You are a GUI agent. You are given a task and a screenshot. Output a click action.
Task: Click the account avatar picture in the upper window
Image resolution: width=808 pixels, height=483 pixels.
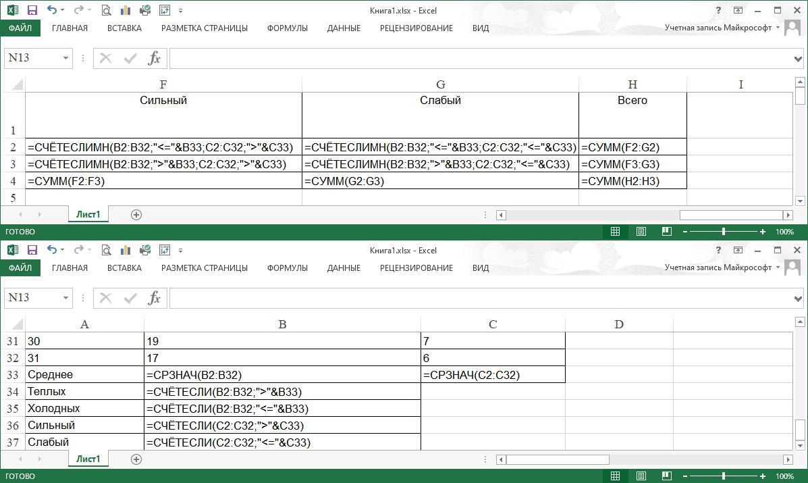point(792,28)
